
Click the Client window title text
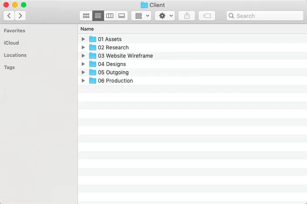(x=157, y=5)
